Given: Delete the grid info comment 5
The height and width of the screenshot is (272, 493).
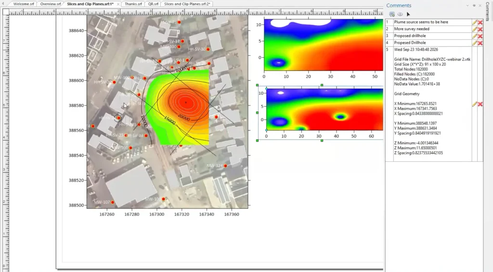Looking at the screenshot, I should pyautogui.click(x=480, y=104).
